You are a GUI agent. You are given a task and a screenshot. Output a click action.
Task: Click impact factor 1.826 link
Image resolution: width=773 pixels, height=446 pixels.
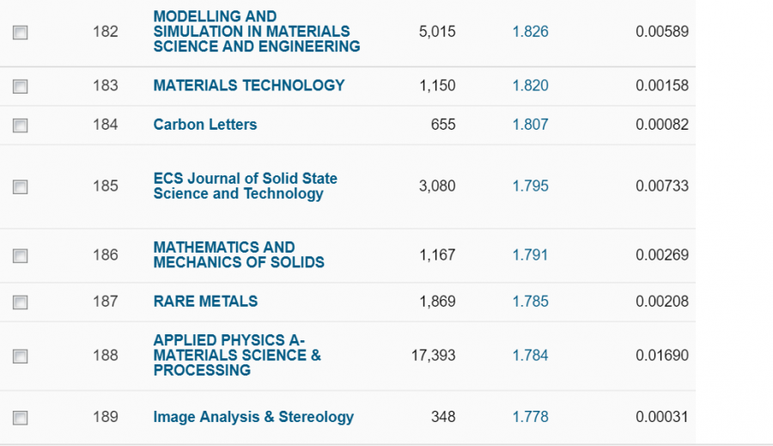(x=530, y=32)
